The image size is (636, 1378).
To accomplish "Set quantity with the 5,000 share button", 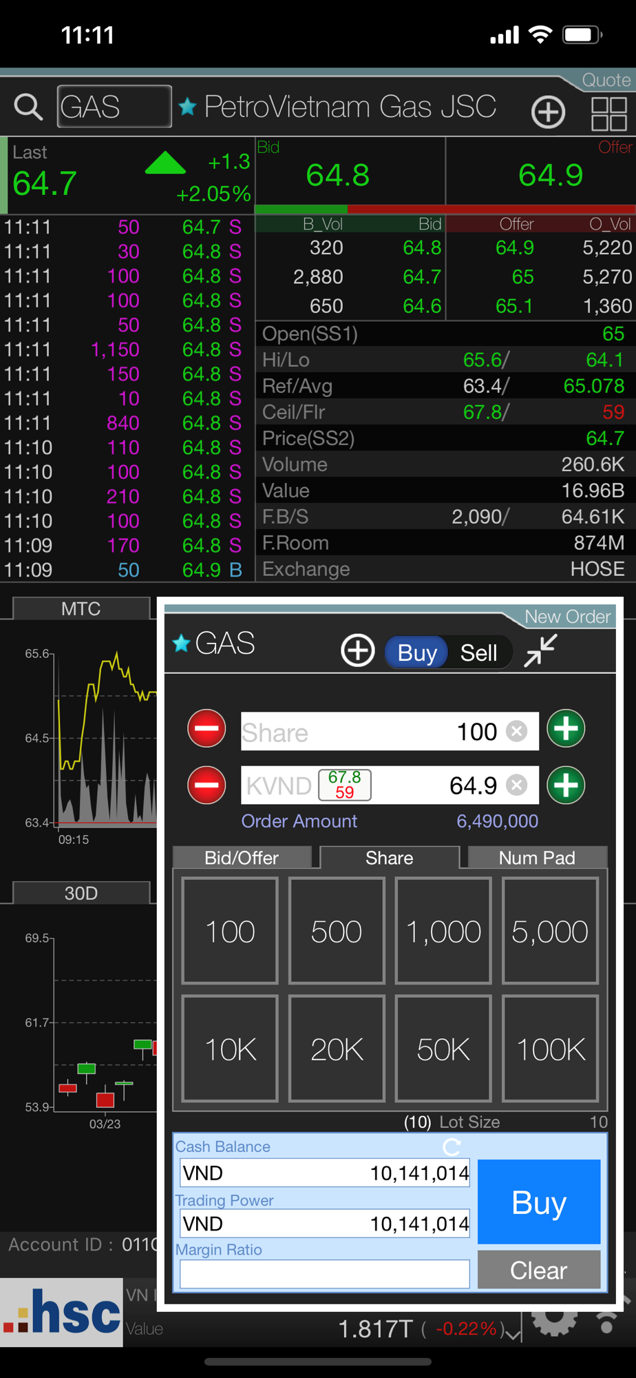I will click(x=550, y=931).
